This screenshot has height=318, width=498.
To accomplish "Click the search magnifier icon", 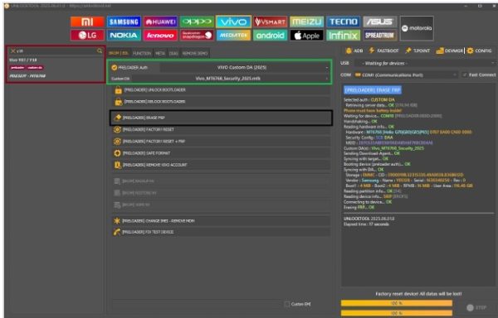I will (100, 51).
